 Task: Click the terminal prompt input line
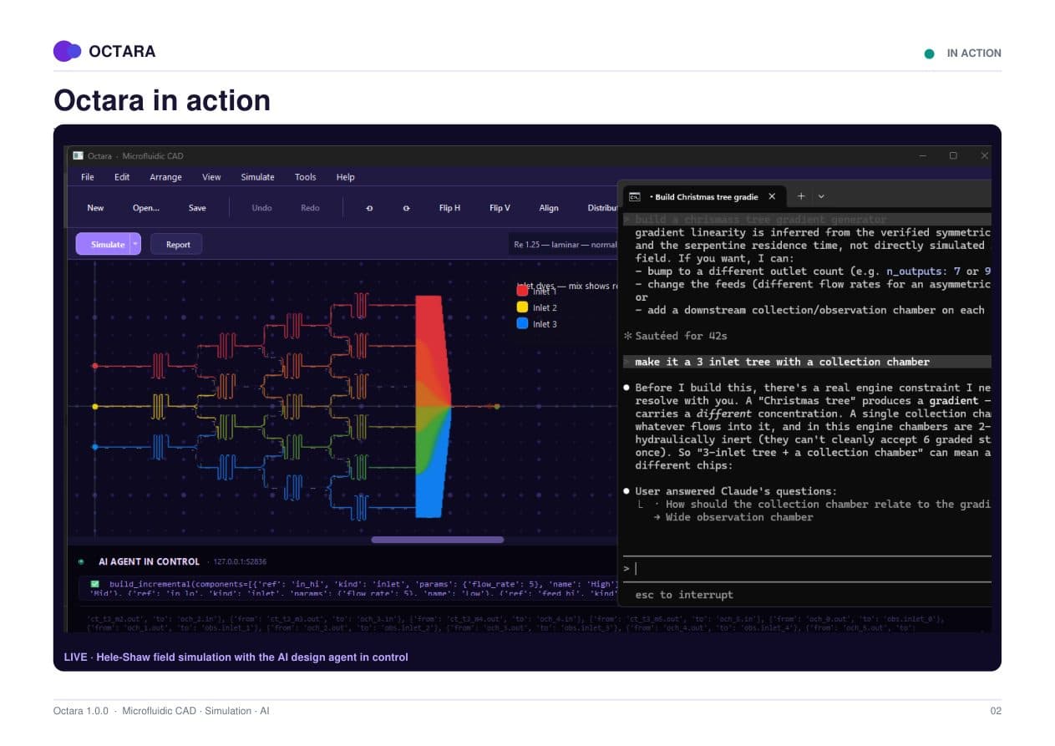click(x=807, y=569)
